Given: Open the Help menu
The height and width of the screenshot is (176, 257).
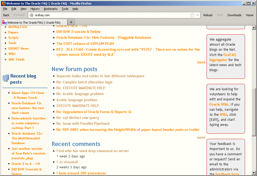Looking at the screenshot, I should tap(75, 9).
